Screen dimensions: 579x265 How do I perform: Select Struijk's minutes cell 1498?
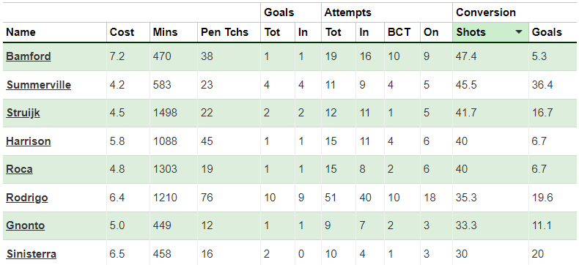tap(174, 113)
